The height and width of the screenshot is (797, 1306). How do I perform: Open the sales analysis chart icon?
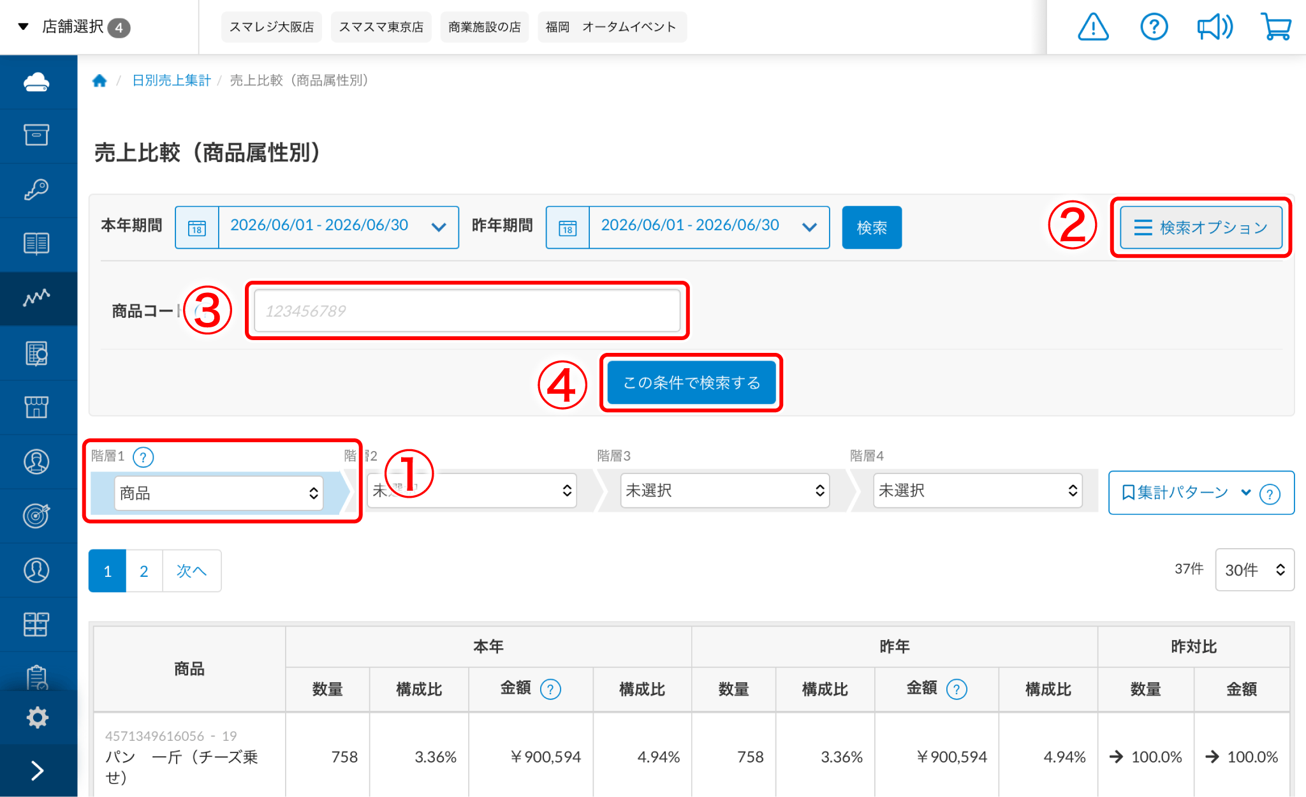click(36, 298)
